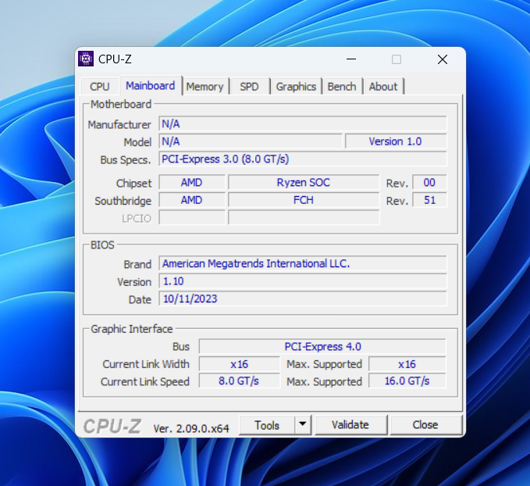Click the Close button at bottom

(x=425, y=425)
